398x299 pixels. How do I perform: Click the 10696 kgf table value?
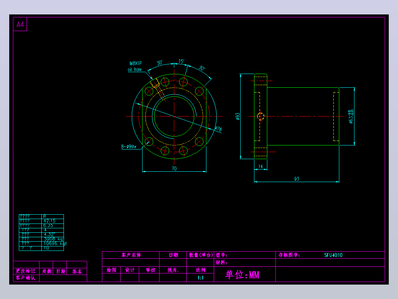55,243
